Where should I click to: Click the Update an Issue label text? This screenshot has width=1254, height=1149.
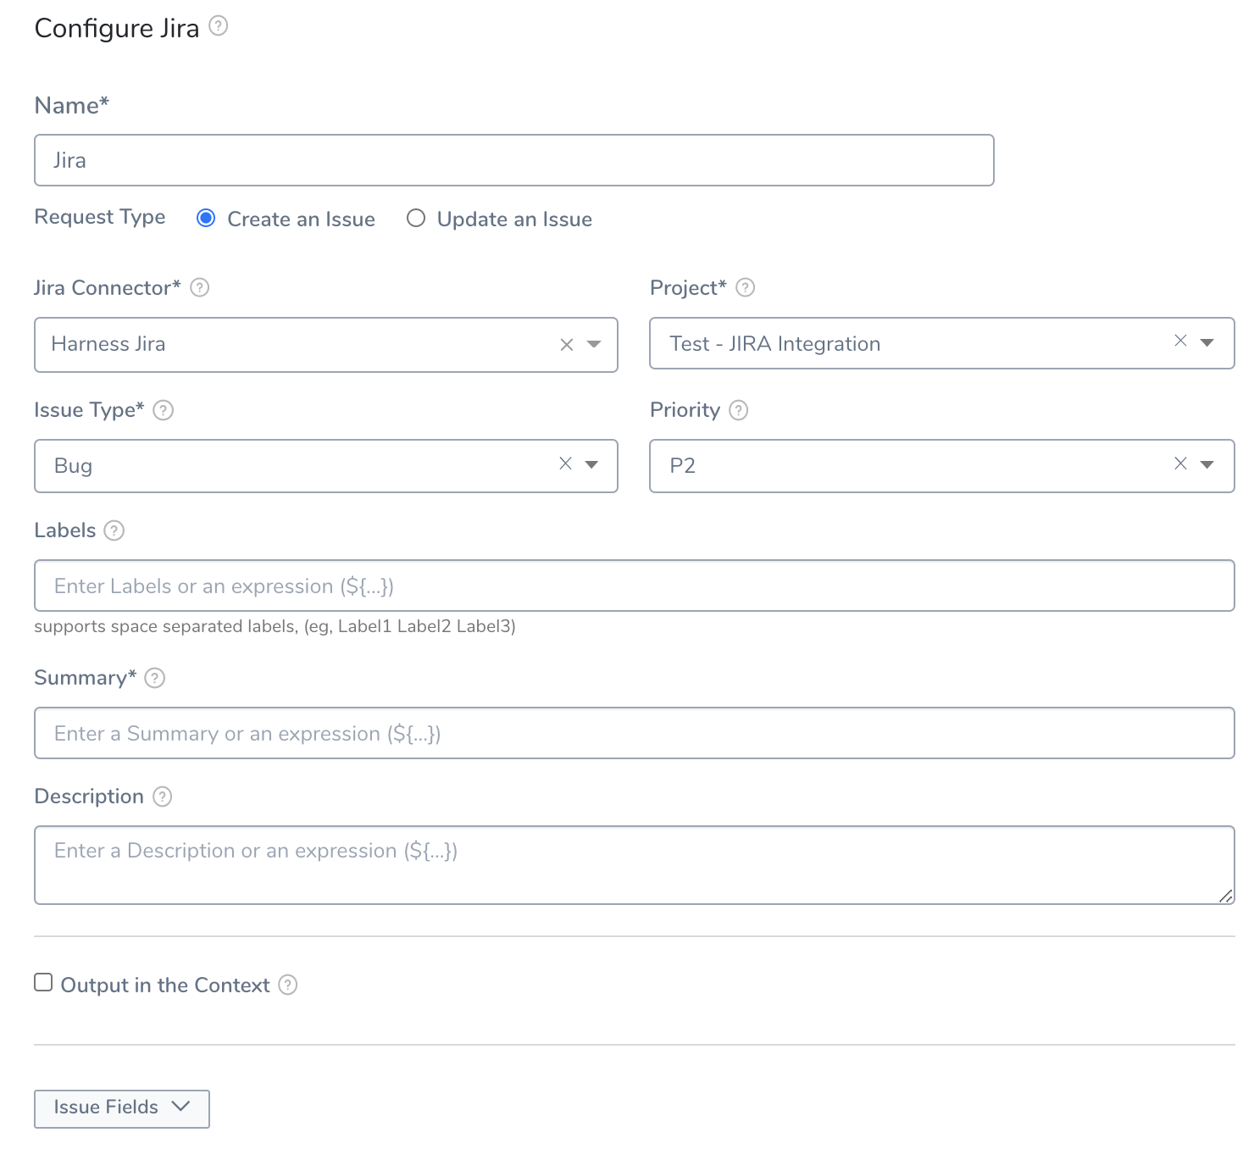point(514,219)
